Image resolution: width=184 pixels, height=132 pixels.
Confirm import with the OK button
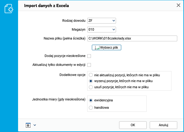coord(133,125)
